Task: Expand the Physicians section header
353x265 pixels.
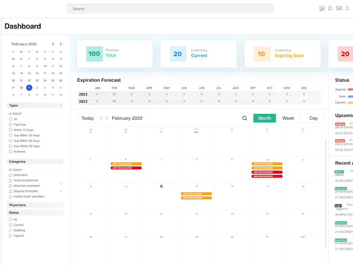Action: (36, 205)
